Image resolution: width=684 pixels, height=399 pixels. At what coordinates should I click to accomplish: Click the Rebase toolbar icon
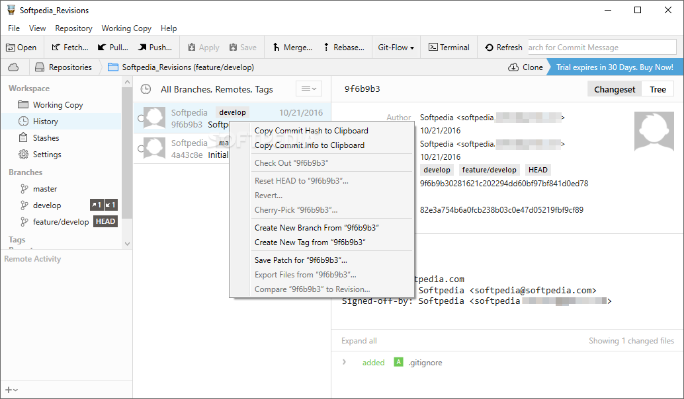click(326, 48)
